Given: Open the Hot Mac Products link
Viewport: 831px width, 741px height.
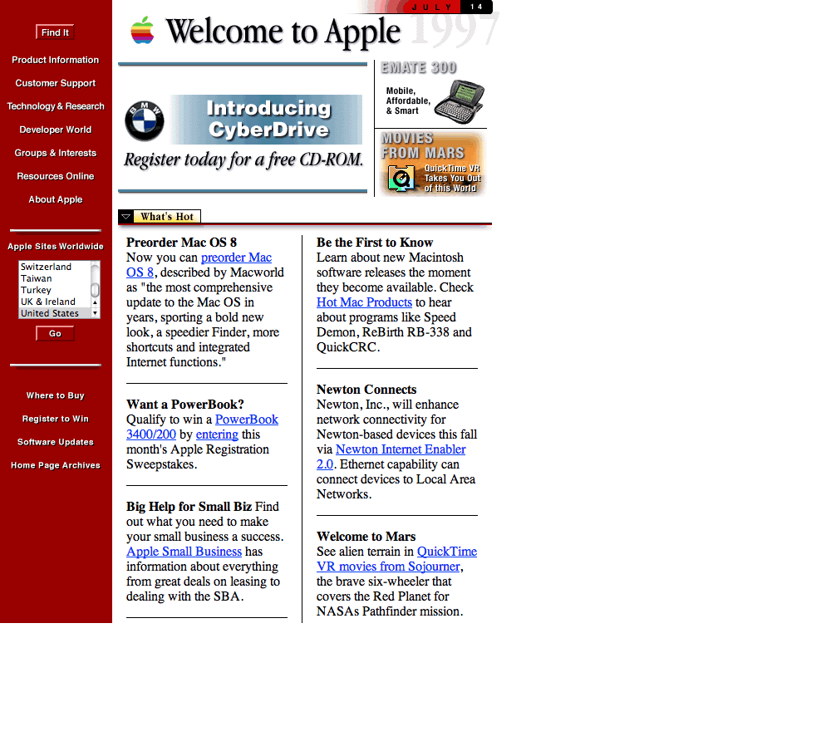Looking at the screenshot, I should [x=364, y=302].
